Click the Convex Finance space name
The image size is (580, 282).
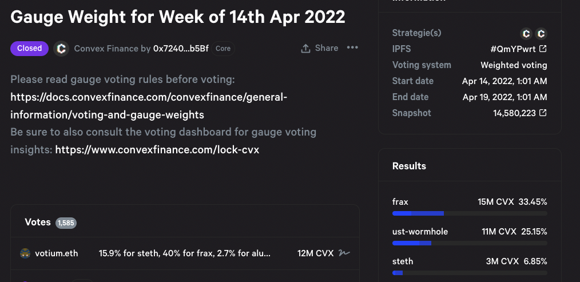pyautogui.click(x=106, y=49)
